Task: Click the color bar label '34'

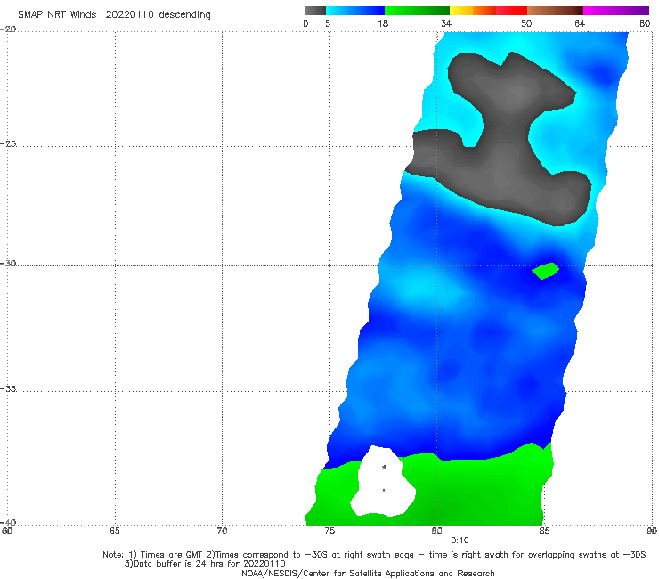Action: (x=446, y=24)
